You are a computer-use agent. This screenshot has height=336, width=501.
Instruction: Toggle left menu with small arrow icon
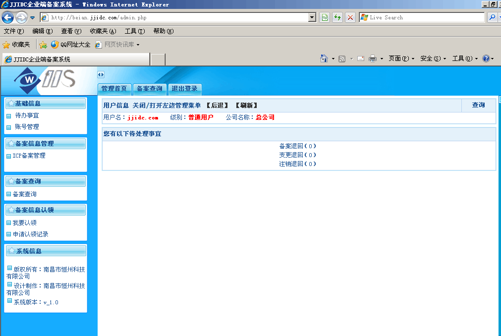click(x=101, y=75)
